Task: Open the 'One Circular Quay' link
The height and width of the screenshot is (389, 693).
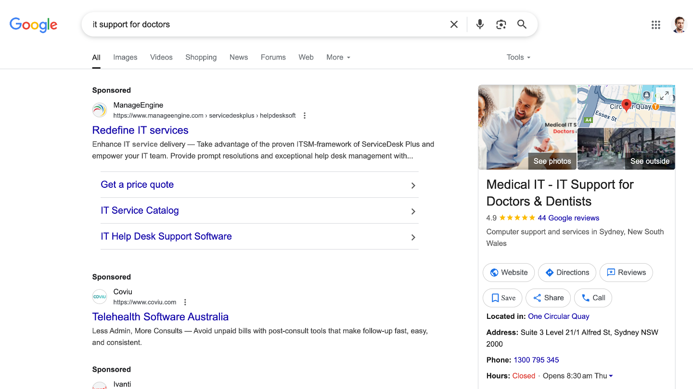Action: [559, 316]
